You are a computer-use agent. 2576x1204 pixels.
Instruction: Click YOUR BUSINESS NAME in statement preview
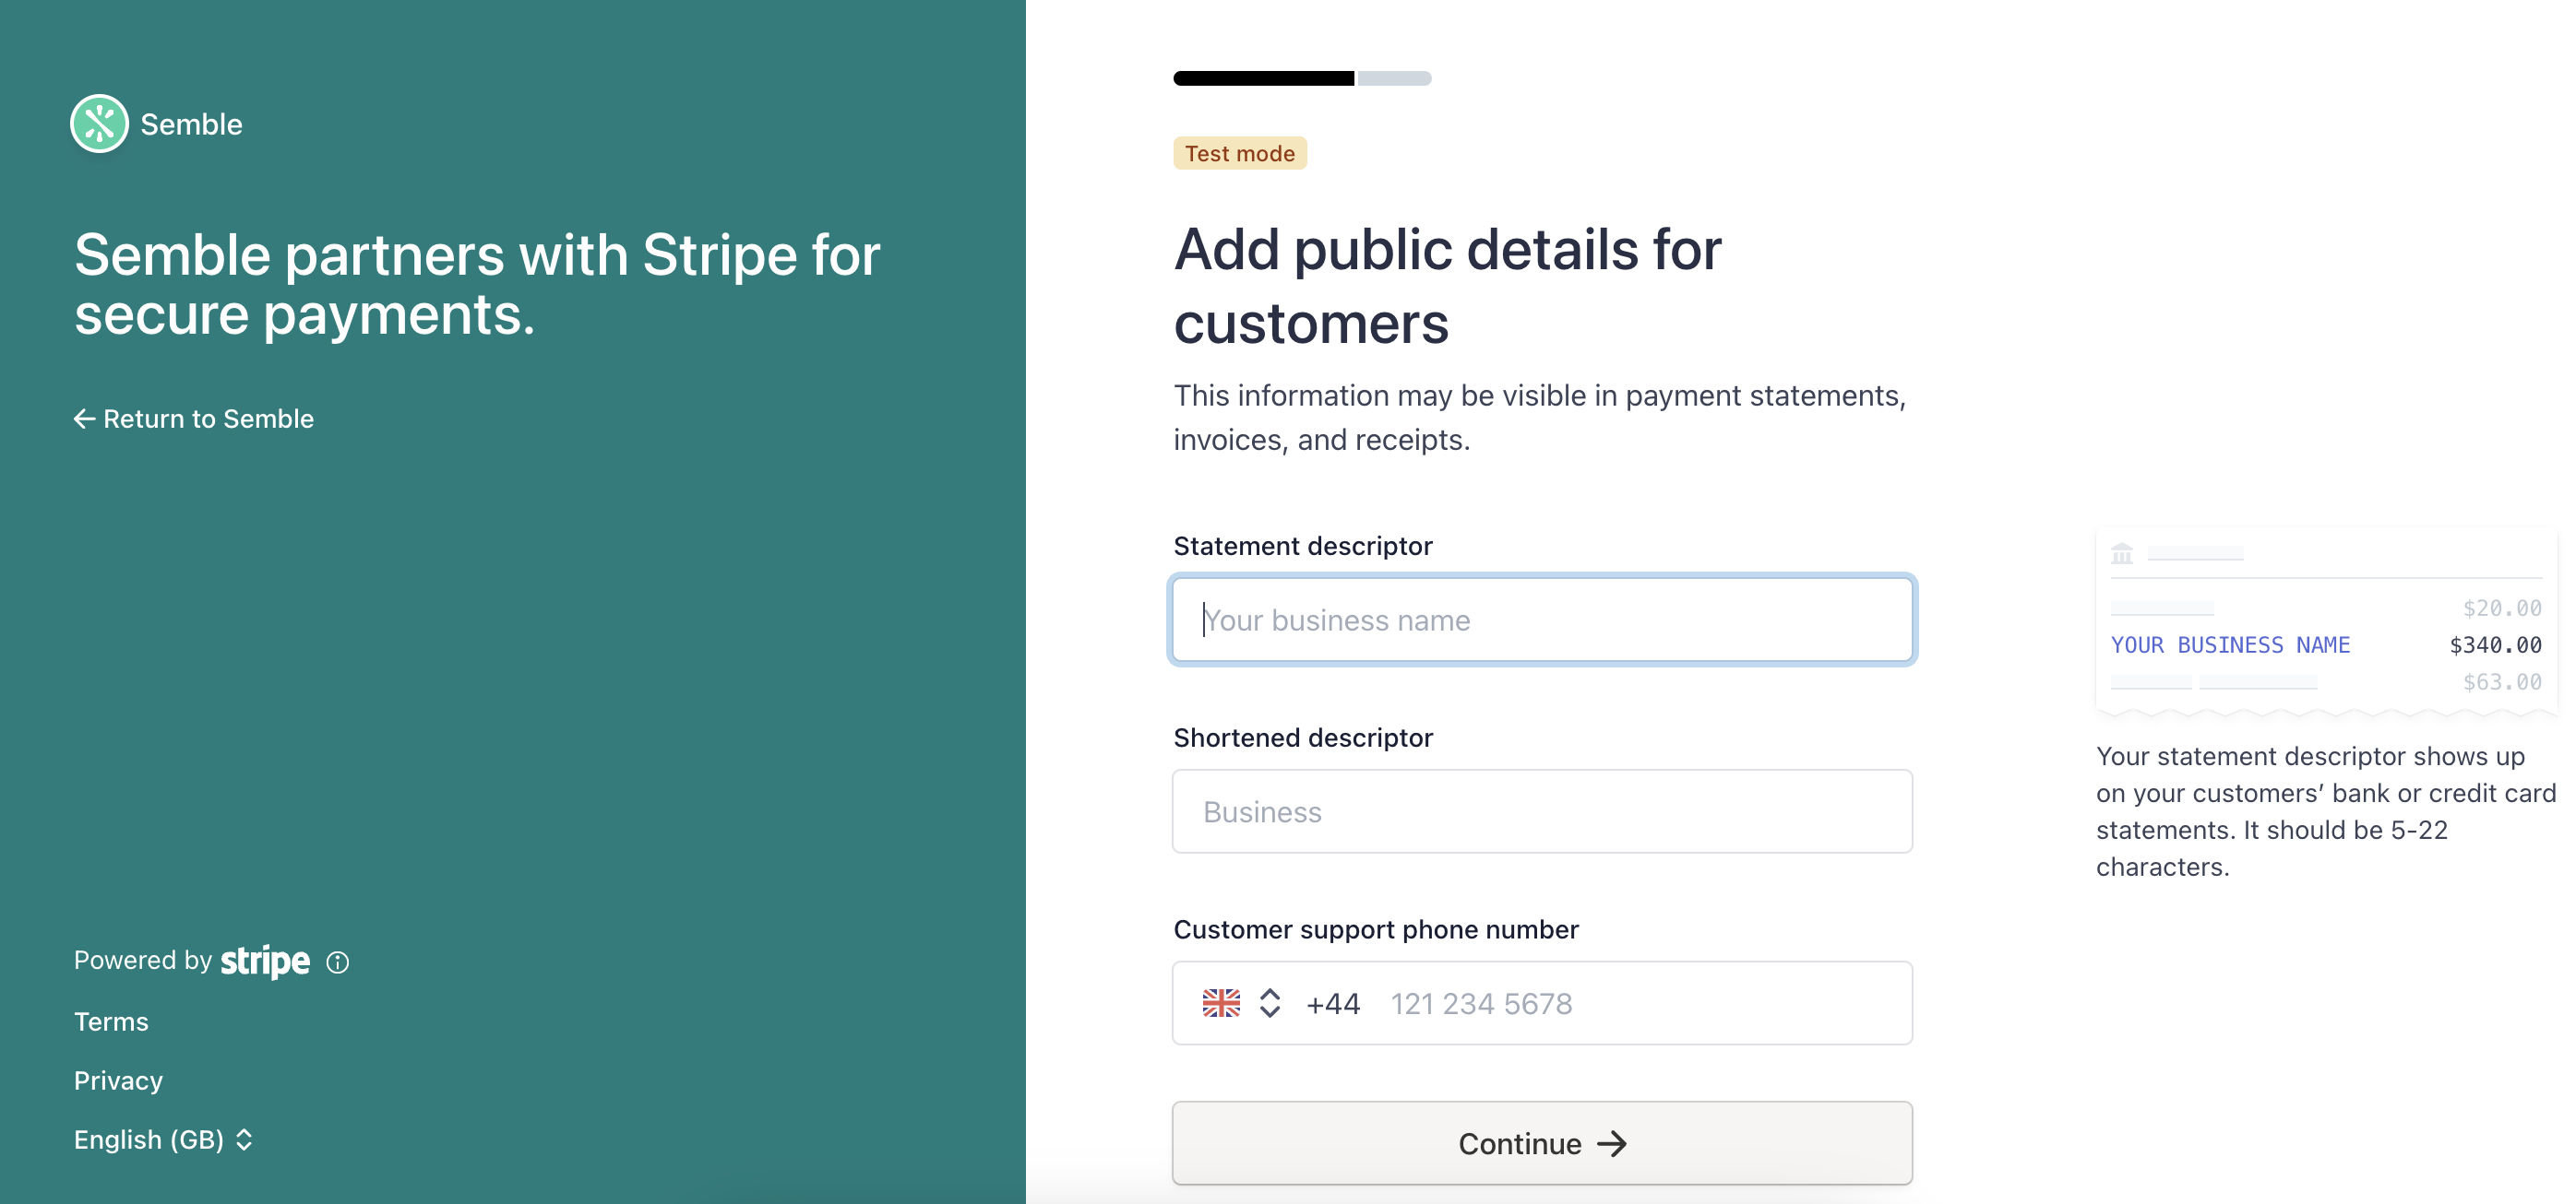[x=2230, y=644]
